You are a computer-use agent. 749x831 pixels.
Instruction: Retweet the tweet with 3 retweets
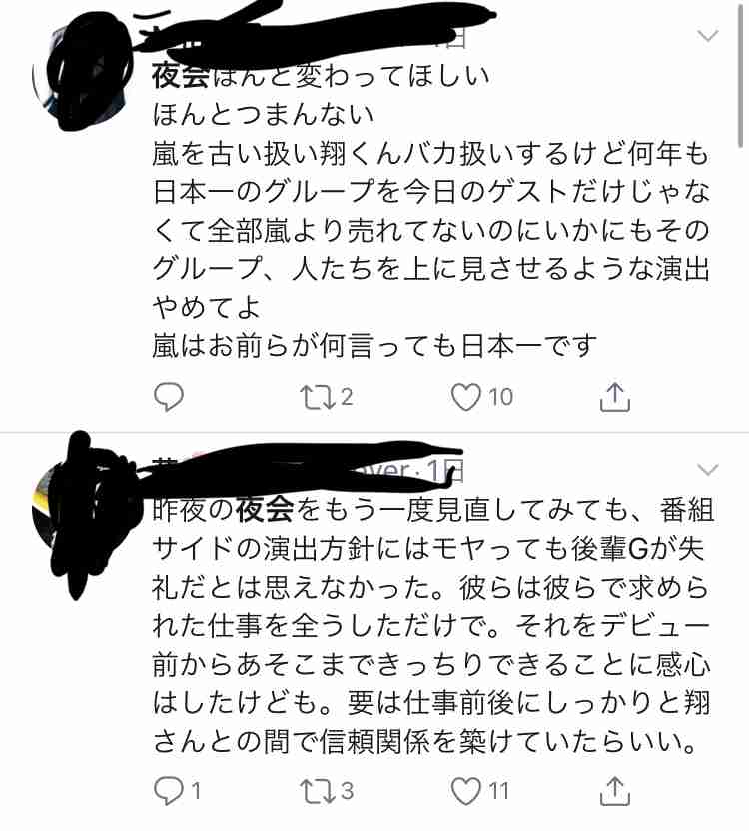pyautogui.click(x=326, y=791)
